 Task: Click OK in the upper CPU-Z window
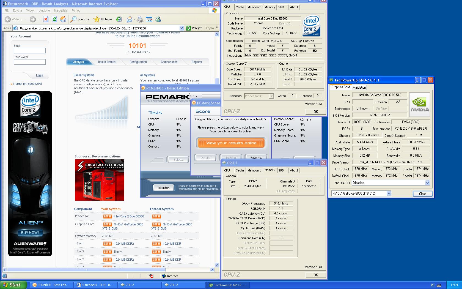coord(316,111)
